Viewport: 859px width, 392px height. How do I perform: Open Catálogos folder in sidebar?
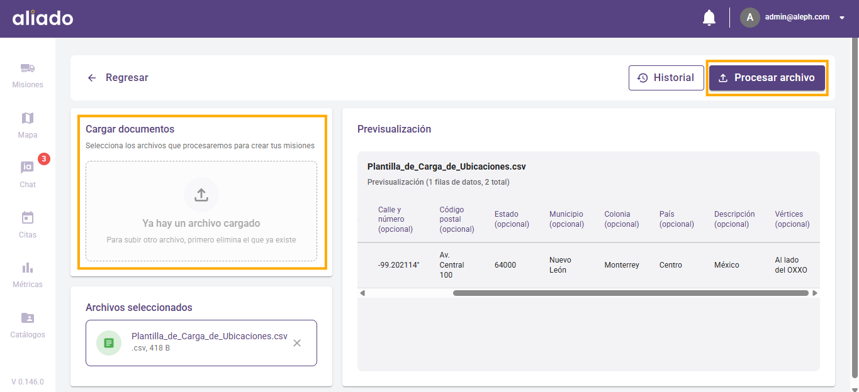point(28,318)
